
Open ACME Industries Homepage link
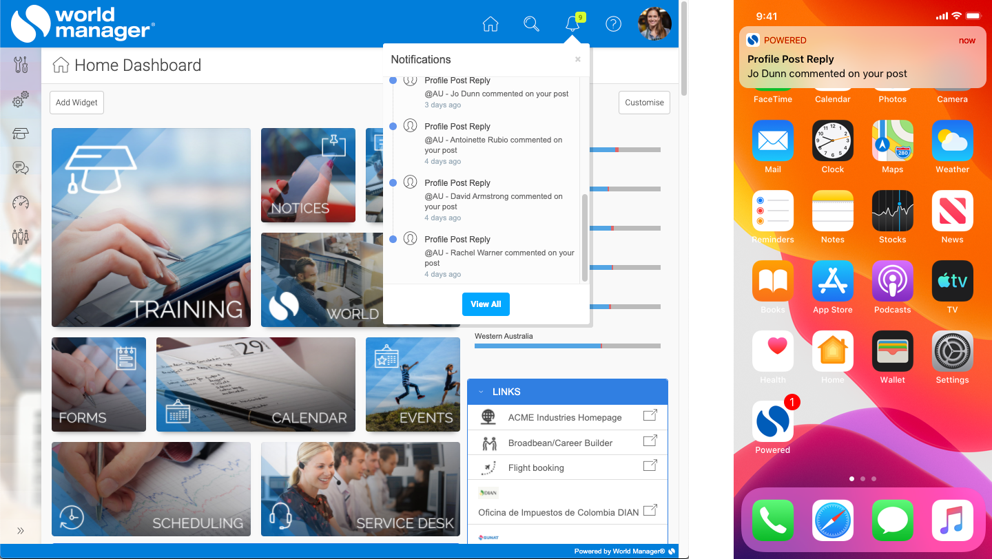tap(564, 417)
